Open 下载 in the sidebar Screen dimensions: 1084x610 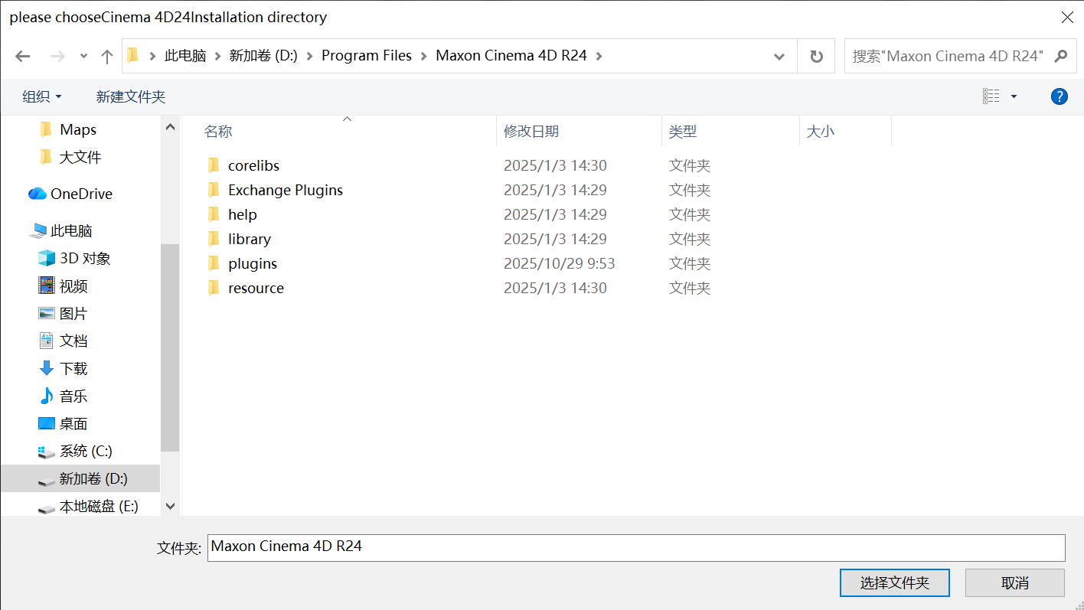pyautogui.click(x=73, y=369)
